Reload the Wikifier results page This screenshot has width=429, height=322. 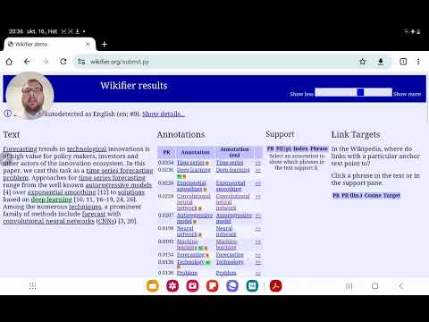pyautogui.click(x=63, y=62)
